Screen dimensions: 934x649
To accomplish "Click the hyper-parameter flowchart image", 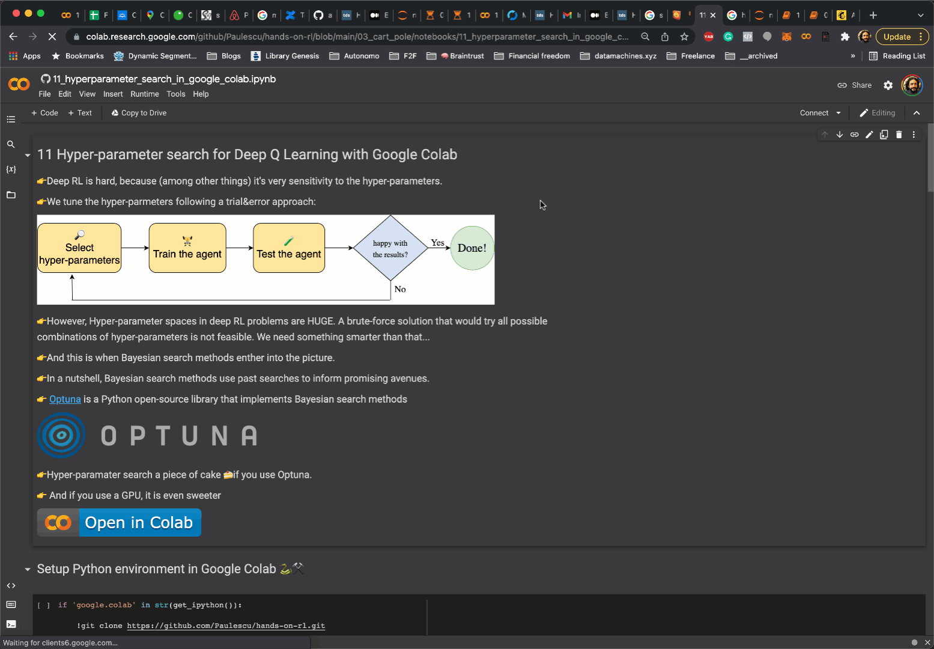I will (x=265, y=260).
